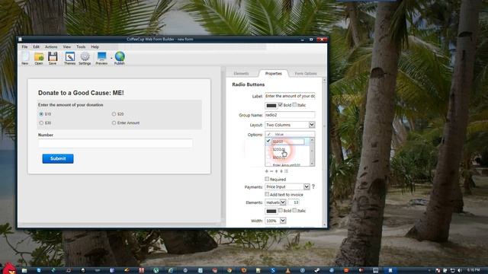
Task: Enable Add text to invoice
Action: [x=267, y=194]
